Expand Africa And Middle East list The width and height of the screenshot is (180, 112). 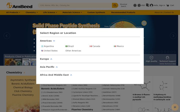71,75
